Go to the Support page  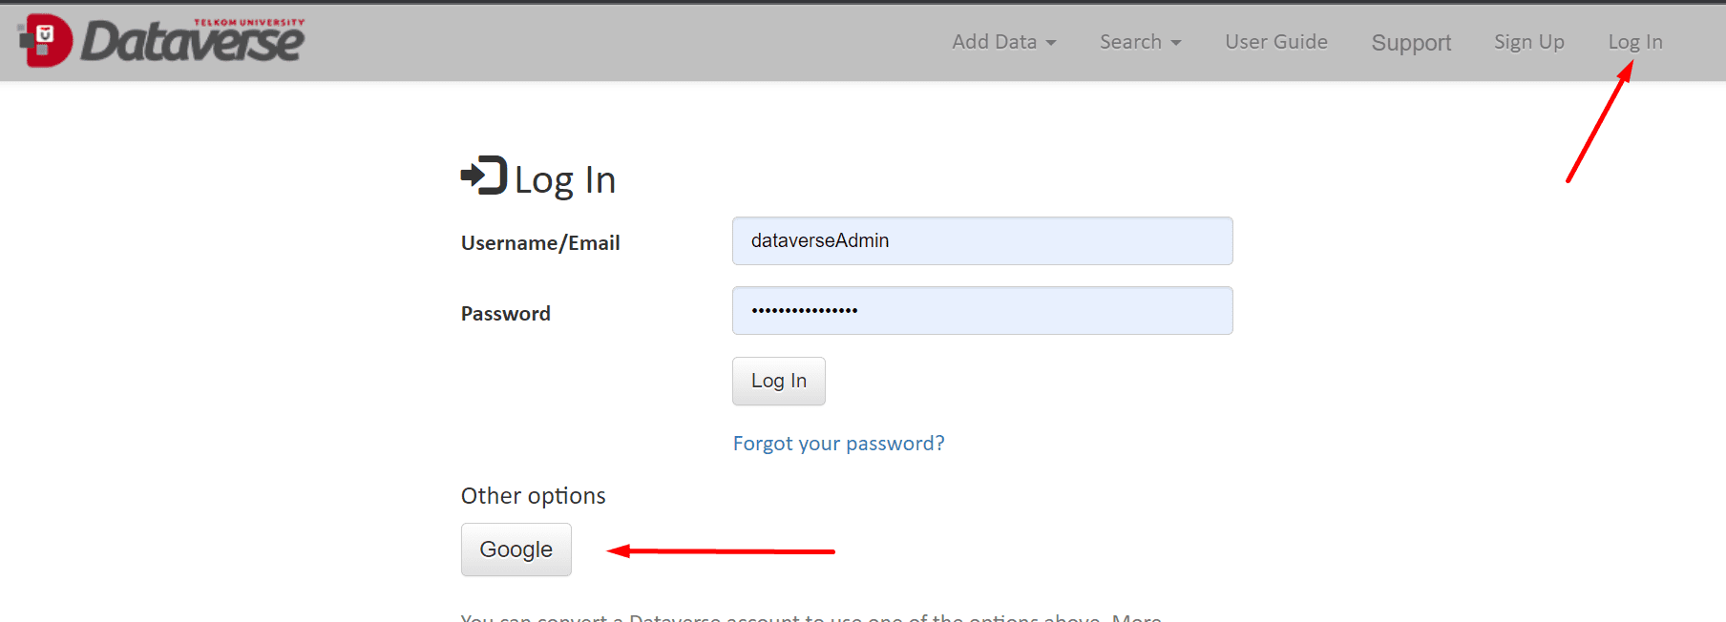click(x=1411, y=43)
